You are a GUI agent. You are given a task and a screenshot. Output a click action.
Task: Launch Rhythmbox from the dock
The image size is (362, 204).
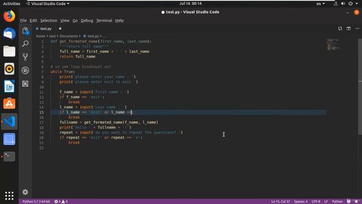pyautogui.click(x=9, y=69)
